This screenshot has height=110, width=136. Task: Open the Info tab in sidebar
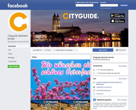pyautogui.click(x=10, y=50)
